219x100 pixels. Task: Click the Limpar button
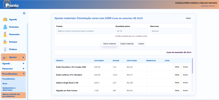click(x=141, y=44)
